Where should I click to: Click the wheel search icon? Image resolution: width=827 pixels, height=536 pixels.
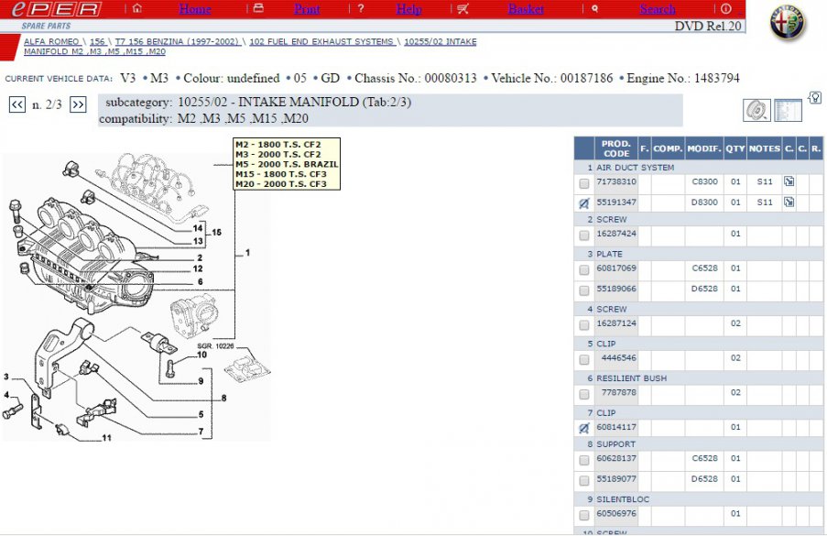[x=756, y=110]
